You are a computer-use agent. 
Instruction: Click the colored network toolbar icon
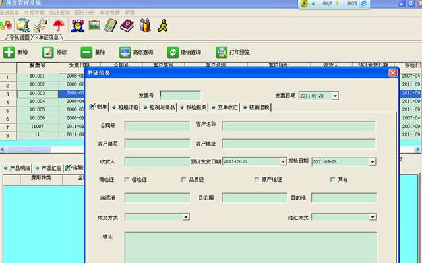point(6,26)
